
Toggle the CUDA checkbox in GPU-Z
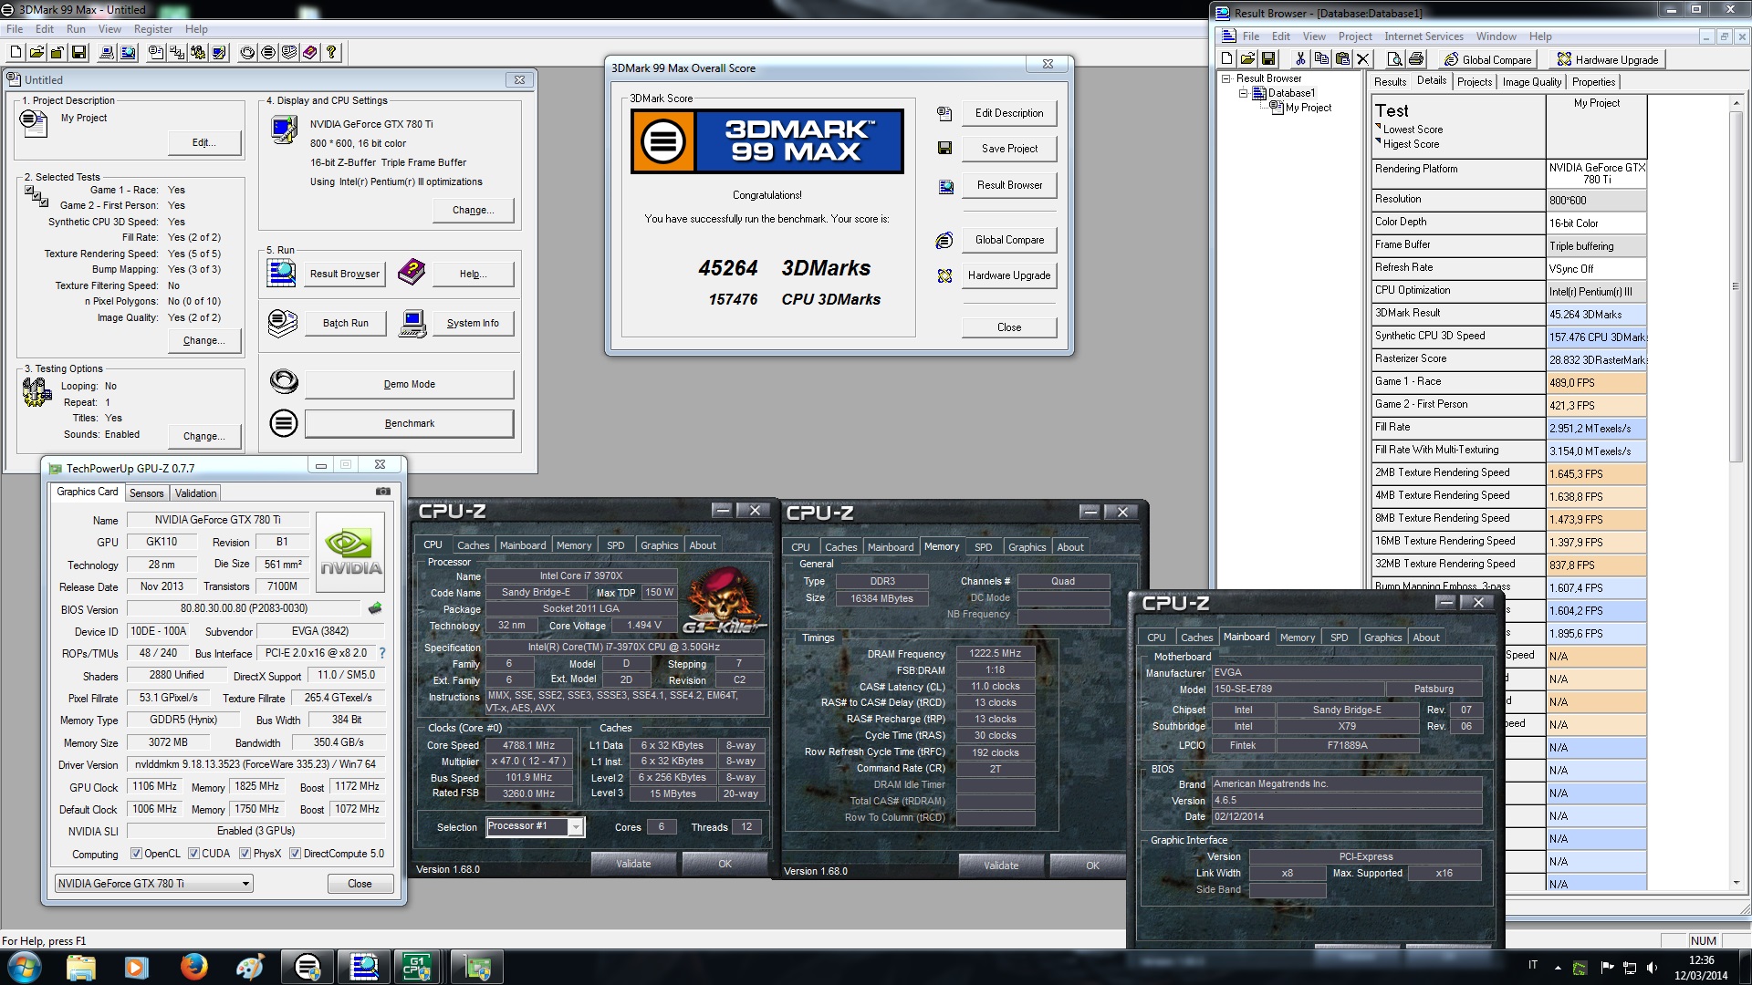[193, 854]
